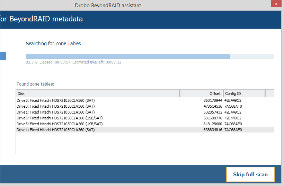Click the Searching for Zone Tables label
The height and width of the screenshot is (186, 284).
(53, 43)
